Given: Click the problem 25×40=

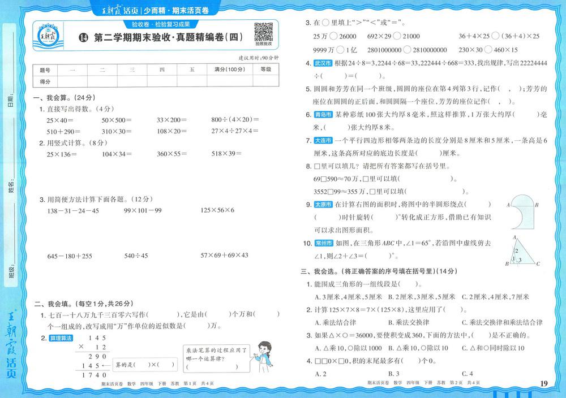Looking at the screenshot, I should (60, 120).
